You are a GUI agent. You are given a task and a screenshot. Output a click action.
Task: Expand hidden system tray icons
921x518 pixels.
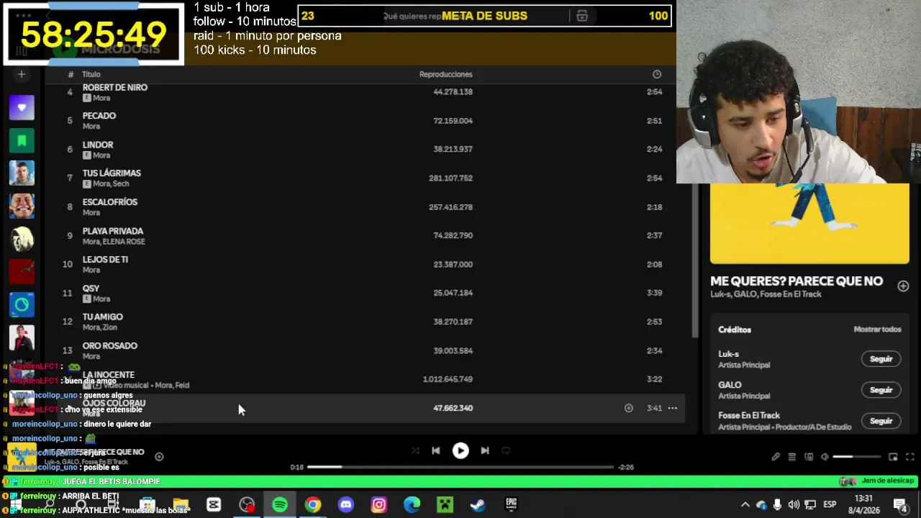[745, 505]
